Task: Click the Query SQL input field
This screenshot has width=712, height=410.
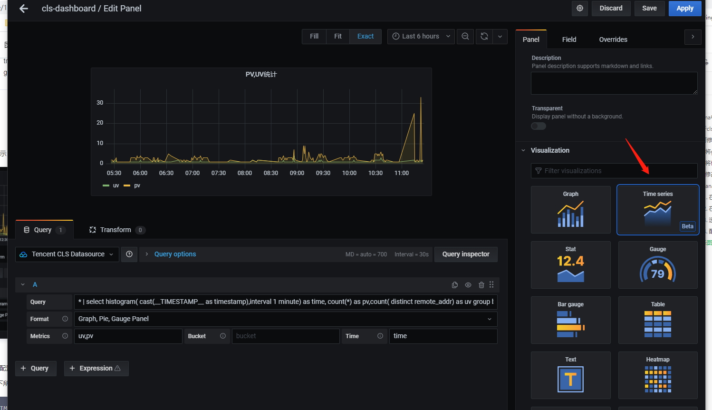Action: pyautogui.click(x=286, y=302)
